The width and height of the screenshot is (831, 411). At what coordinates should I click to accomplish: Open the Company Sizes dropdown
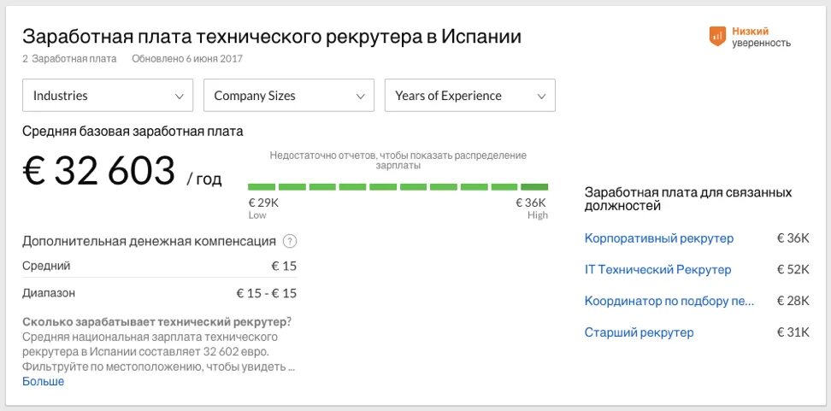[289, 96]
